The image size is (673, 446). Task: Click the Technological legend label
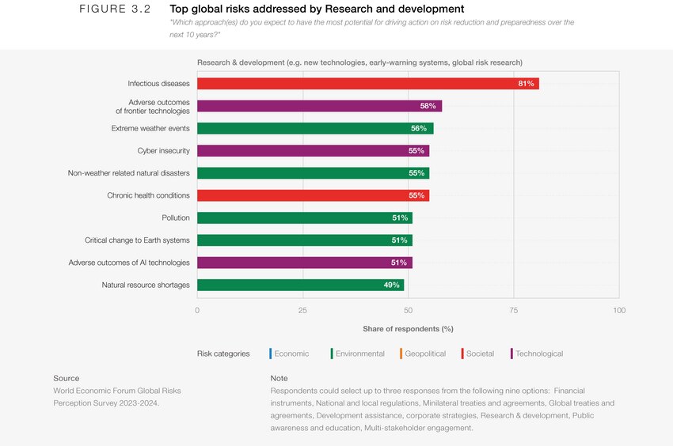(x=539, y=353)
